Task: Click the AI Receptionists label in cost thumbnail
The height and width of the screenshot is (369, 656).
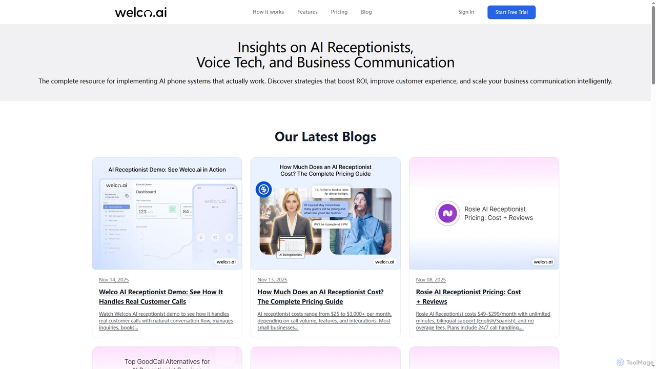Action: (x=291, y=255)
